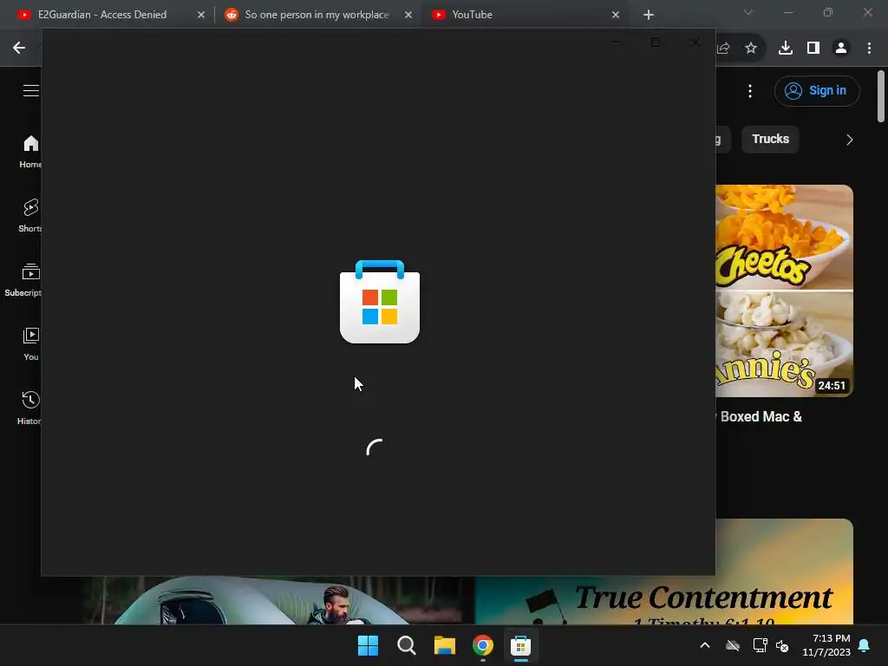Viewport: 888px width, 666px height.
Task: Show next category chips with arrow
Action: pos(849,140)
